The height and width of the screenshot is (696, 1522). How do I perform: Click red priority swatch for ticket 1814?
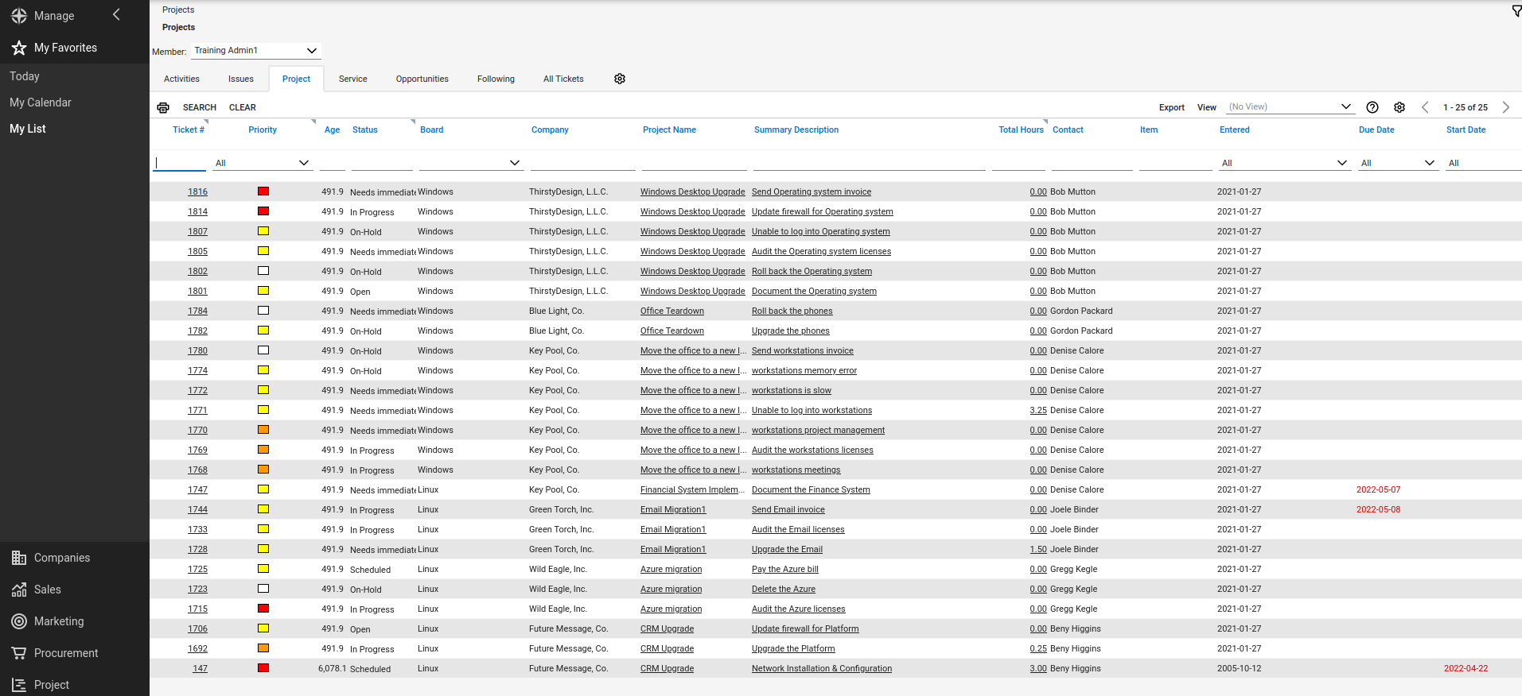tap(263, 211)
